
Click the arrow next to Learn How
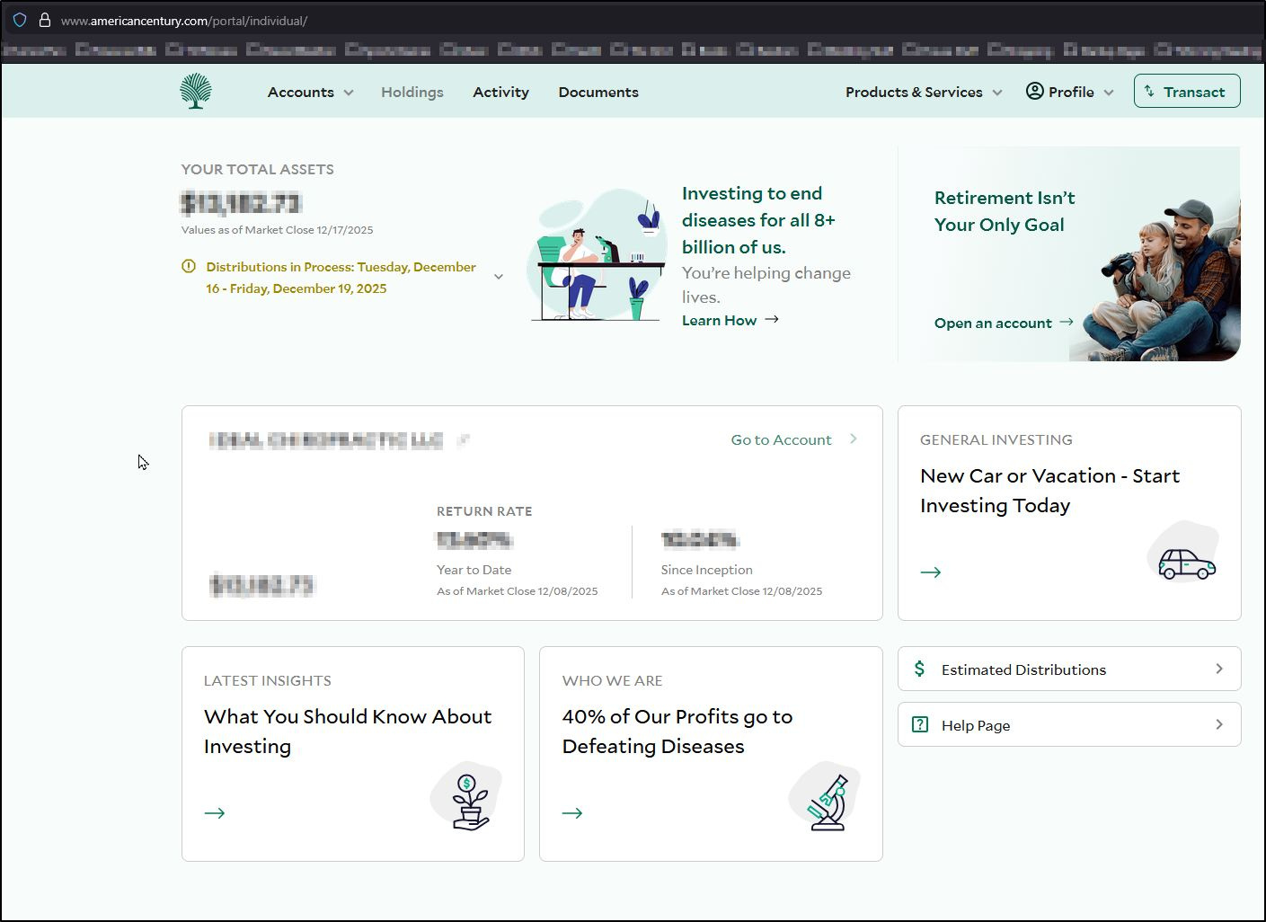(x=772, y=319)
